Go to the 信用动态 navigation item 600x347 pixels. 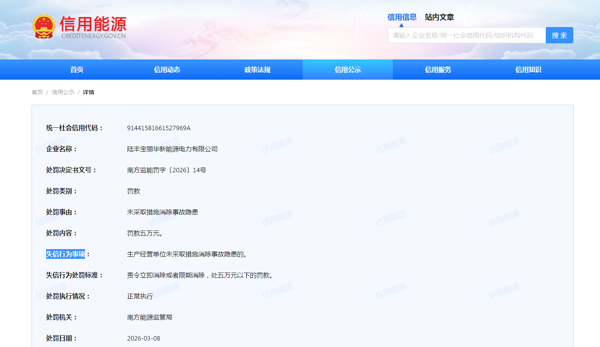(x=167, y=70)
